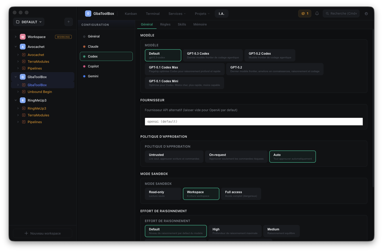Select the GPT-5.2 Codex model
This screenshot has width=383, height=252.
click(270, 55)
